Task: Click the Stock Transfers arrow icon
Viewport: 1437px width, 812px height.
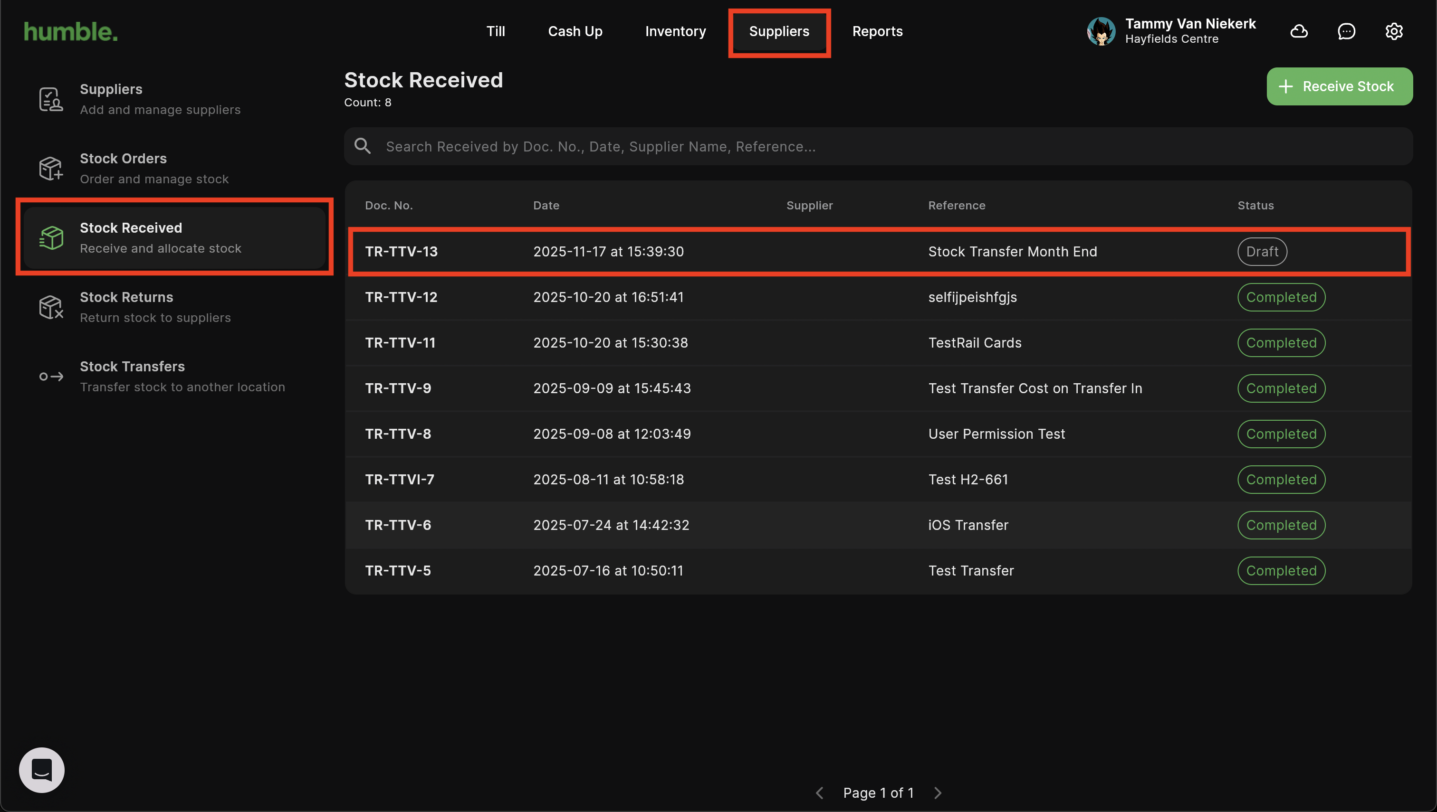Action: point(51,377)
